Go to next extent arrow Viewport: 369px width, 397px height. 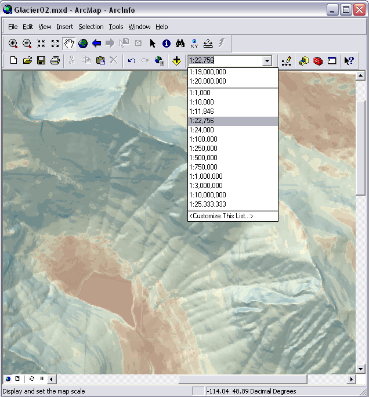[110, 44]
